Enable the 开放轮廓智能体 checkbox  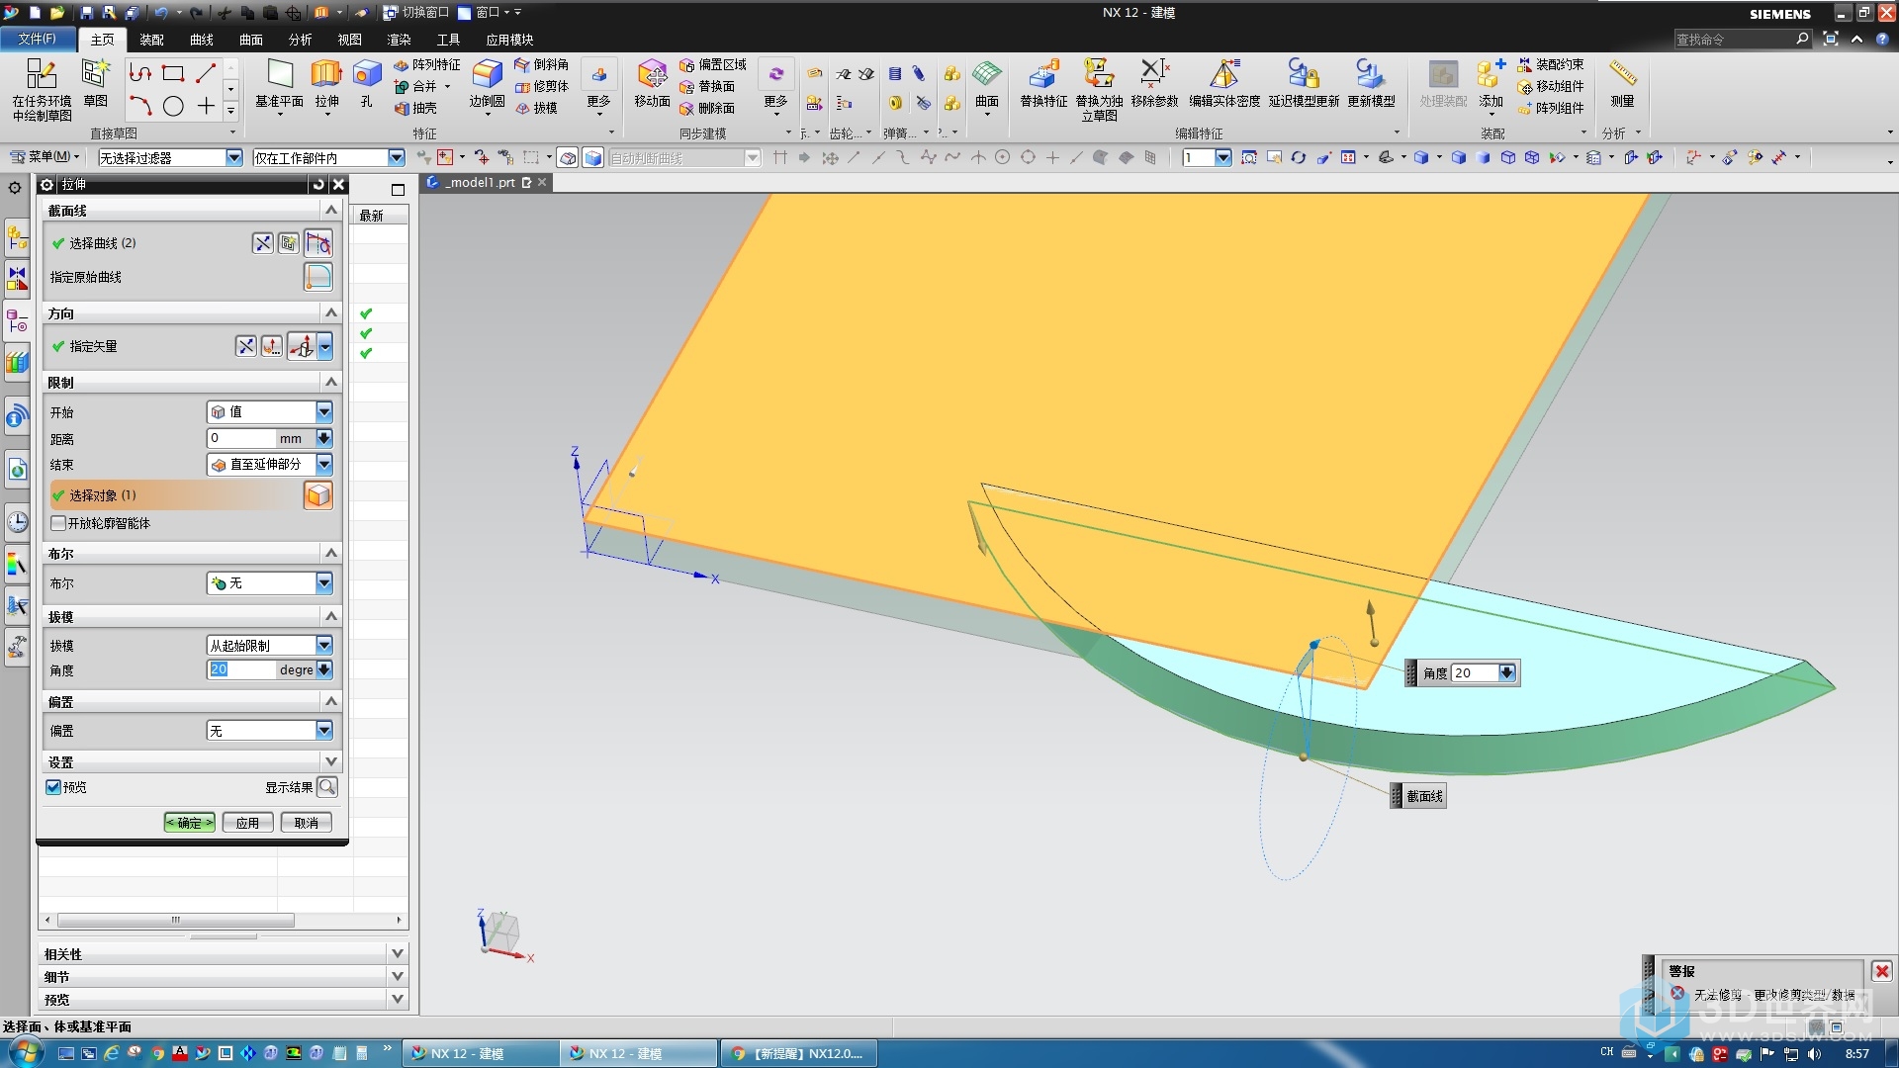[x=58, y=523]
